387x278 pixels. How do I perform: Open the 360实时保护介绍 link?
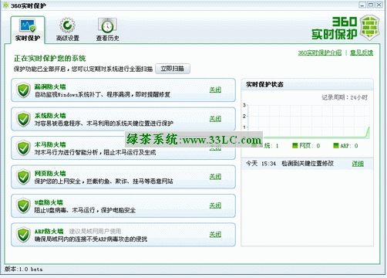[x=320, y=53]
